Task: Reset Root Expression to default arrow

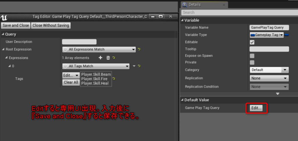Action: click(x=139, y=49)
